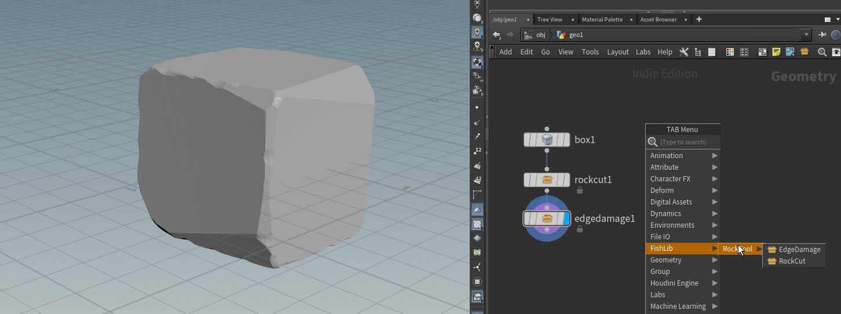Image resolution: width=841 pixels, height=314 pixels.
Task: Add a background image to the network
Action: click(790, 52)
